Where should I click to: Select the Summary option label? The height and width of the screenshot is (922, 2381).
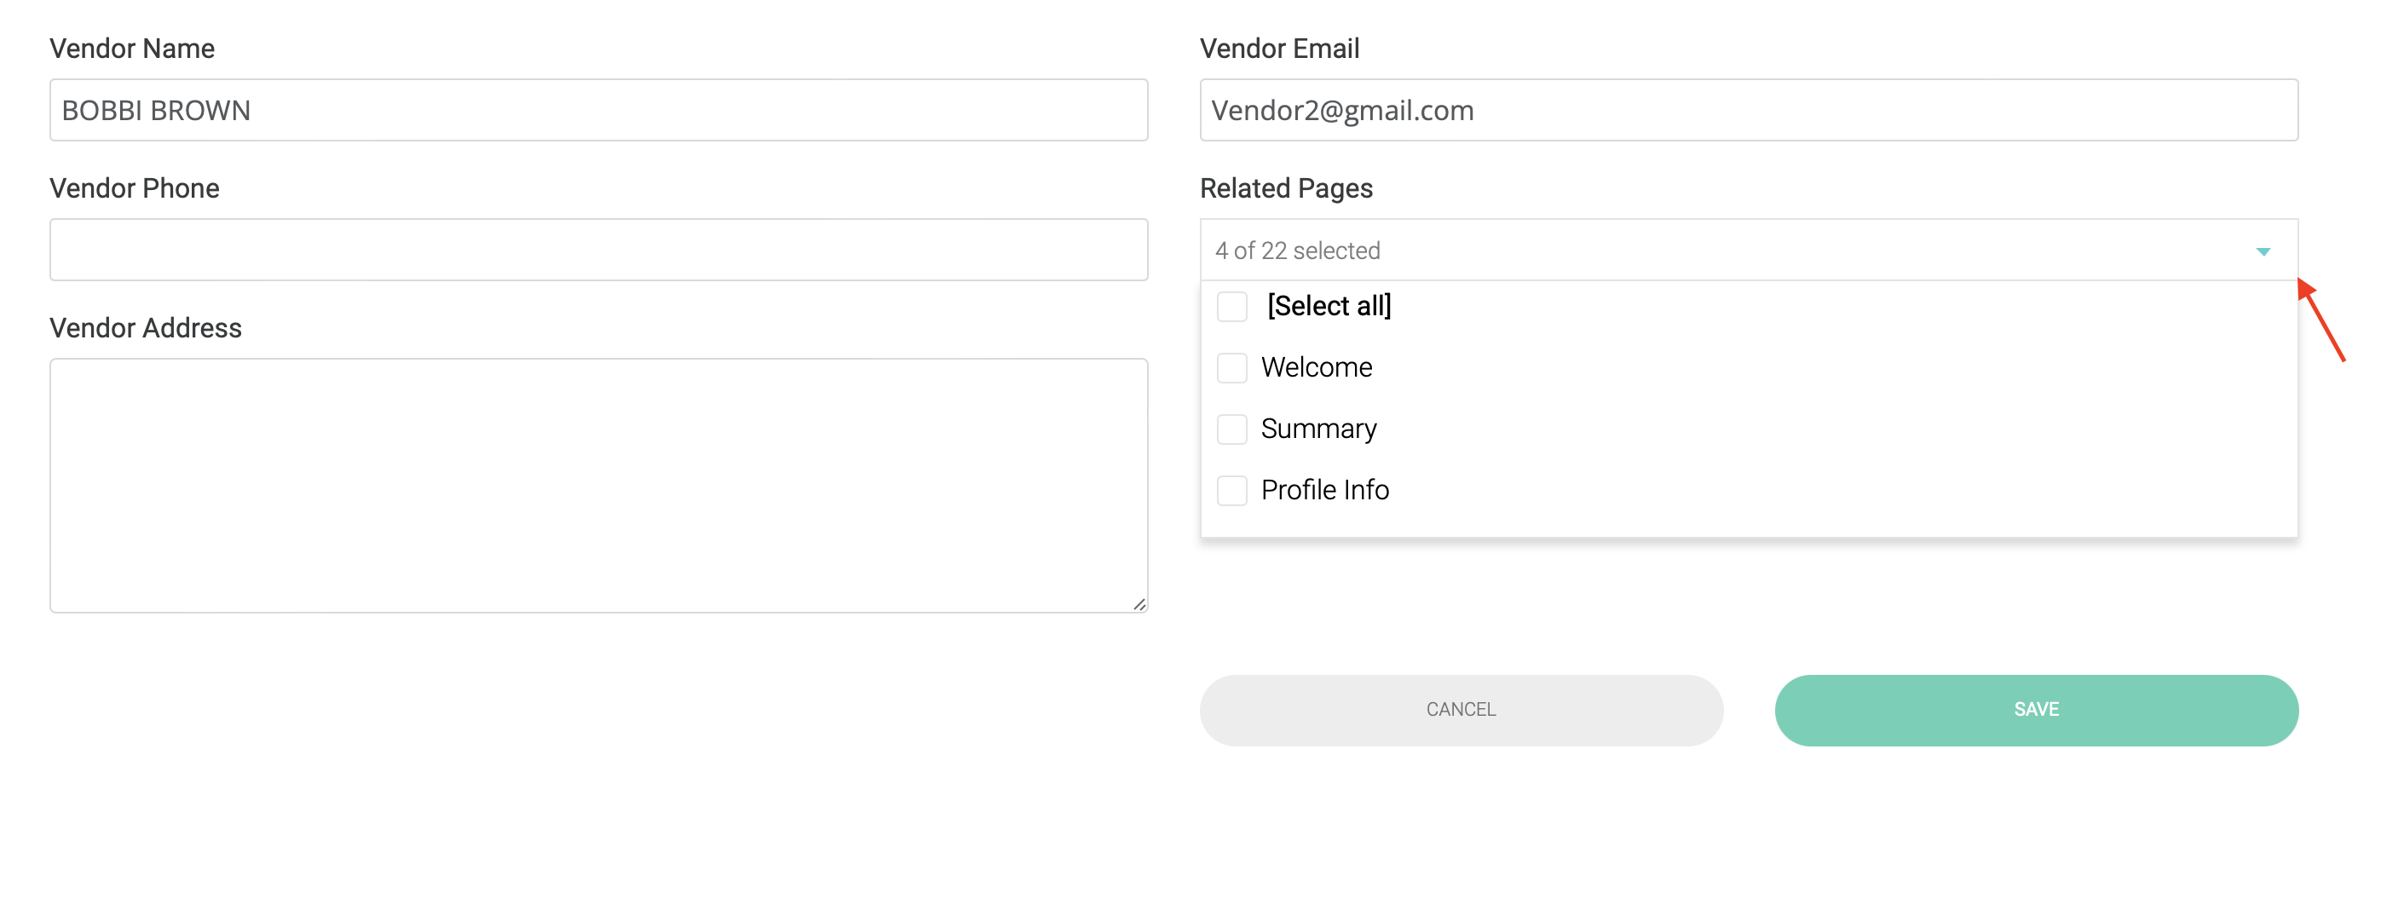[x=1318, y=429]
